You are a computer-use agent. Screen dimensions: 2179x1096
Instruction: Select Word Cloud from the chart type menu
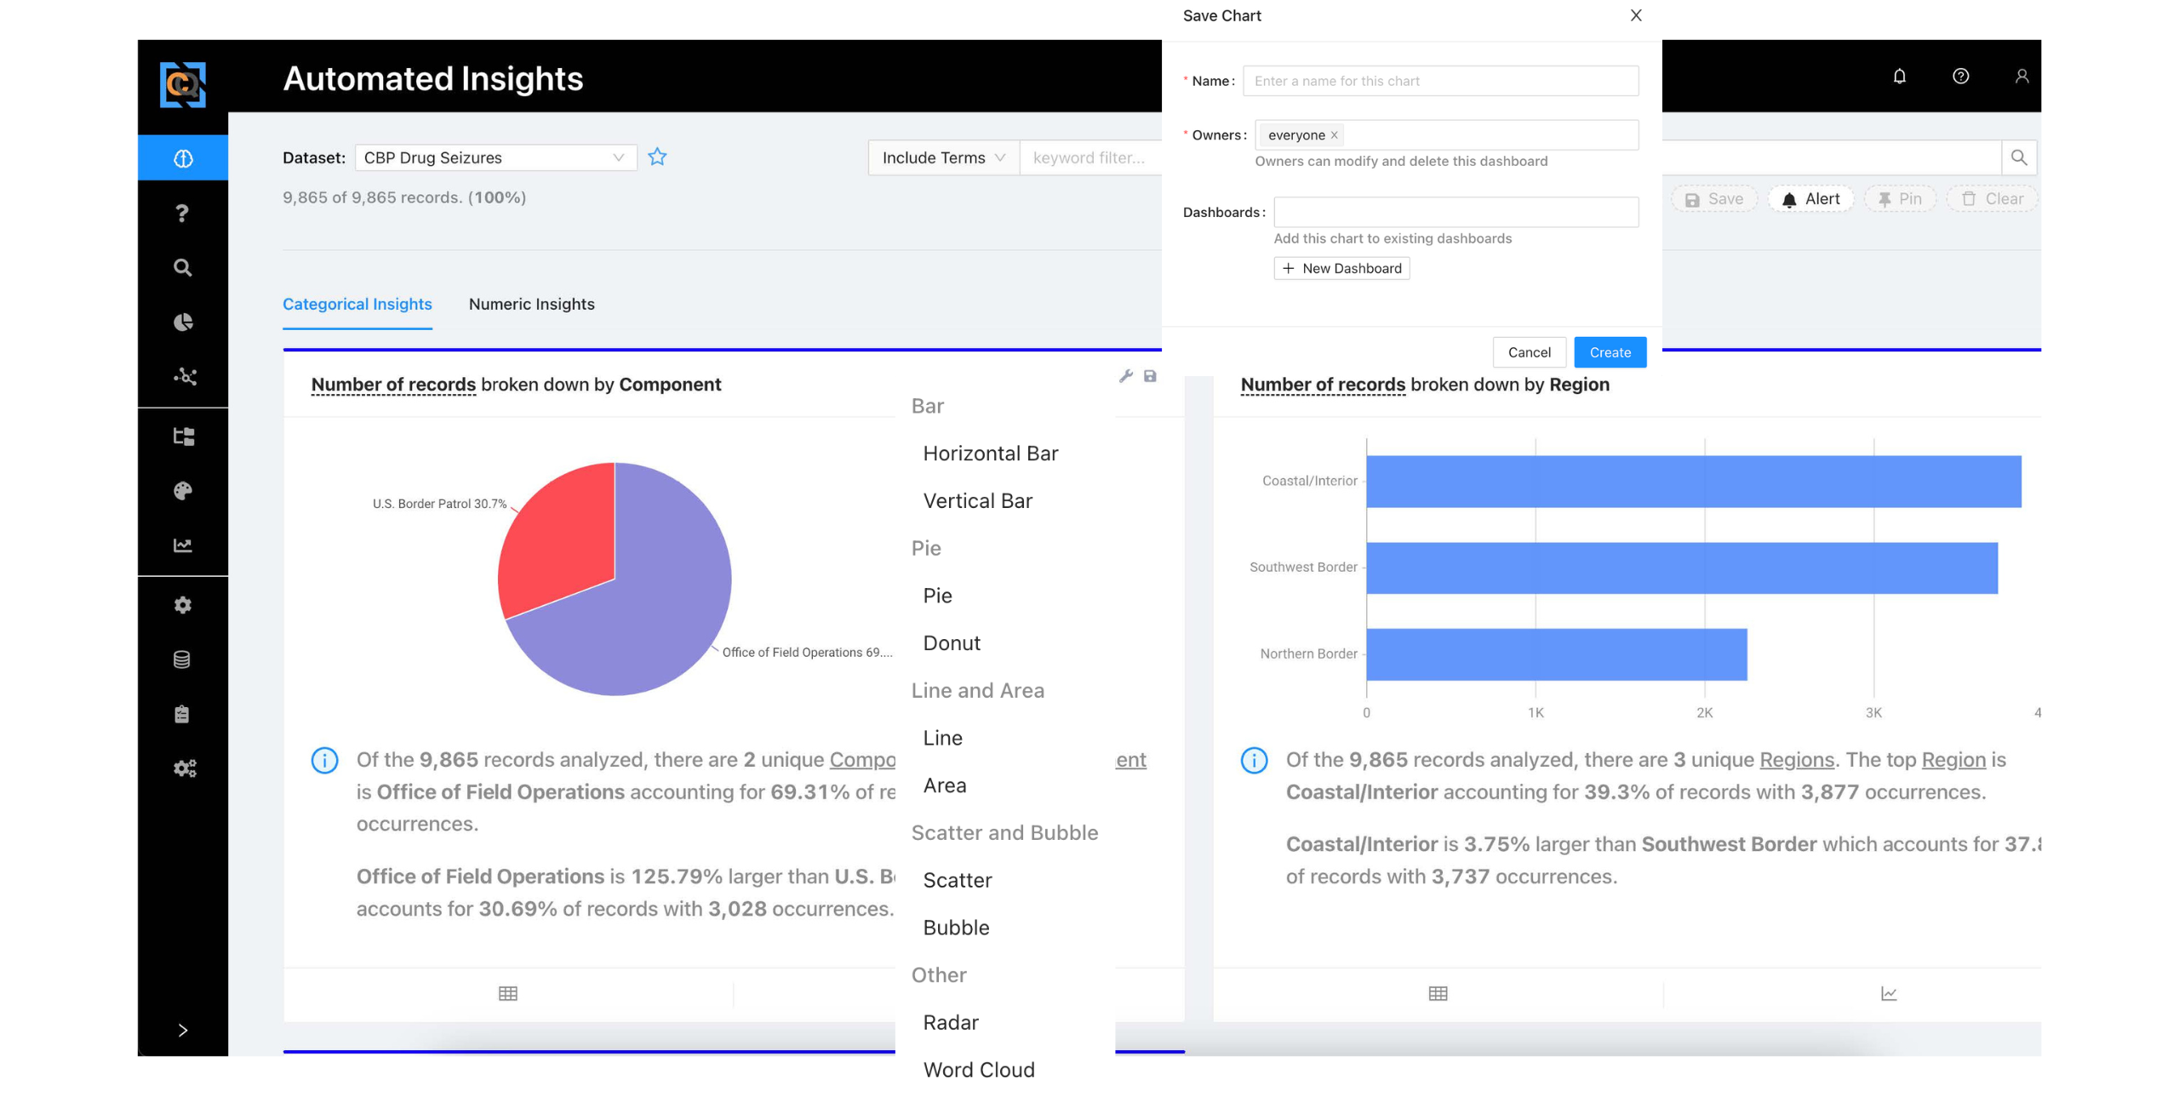[x=979, y=1070]
